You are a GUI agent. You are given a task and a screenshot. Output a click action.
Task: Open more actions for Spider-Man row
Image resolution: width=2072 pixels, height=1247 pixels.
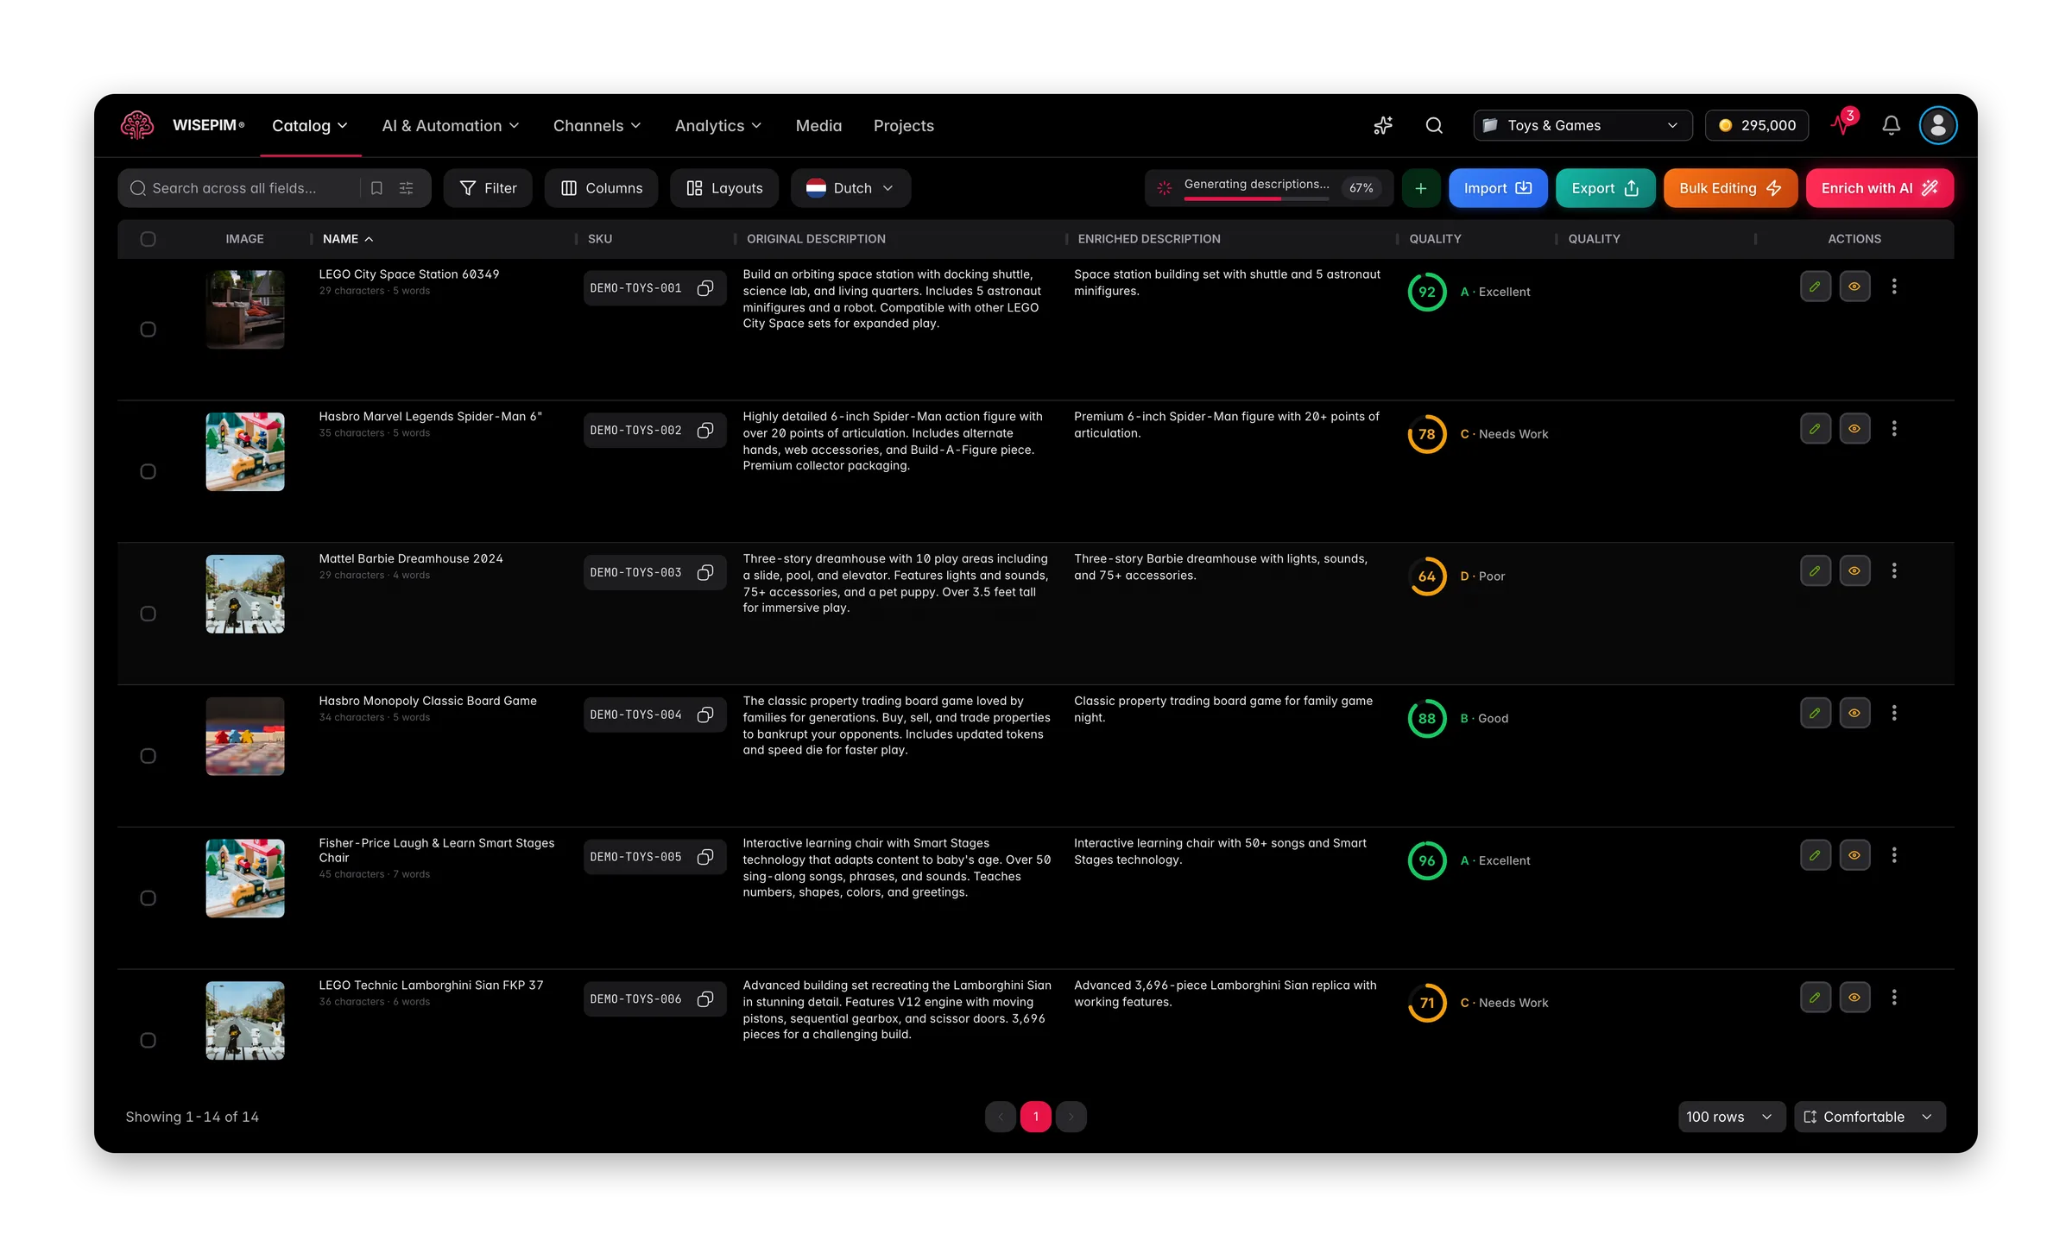1894,429
